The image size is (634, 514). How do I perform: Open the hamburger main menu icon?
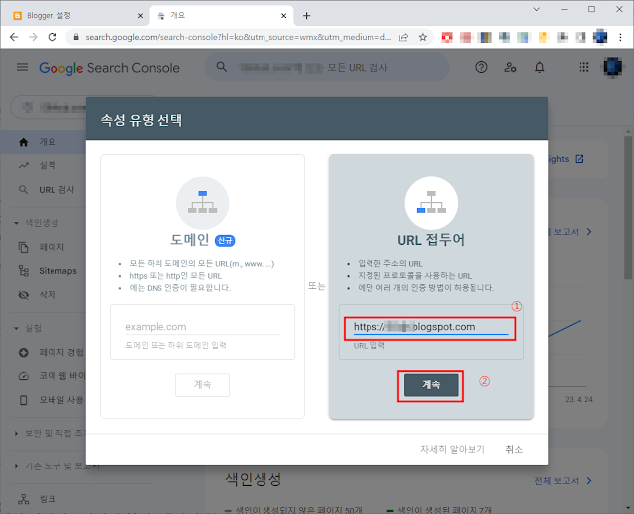click(x=22, y=68)
